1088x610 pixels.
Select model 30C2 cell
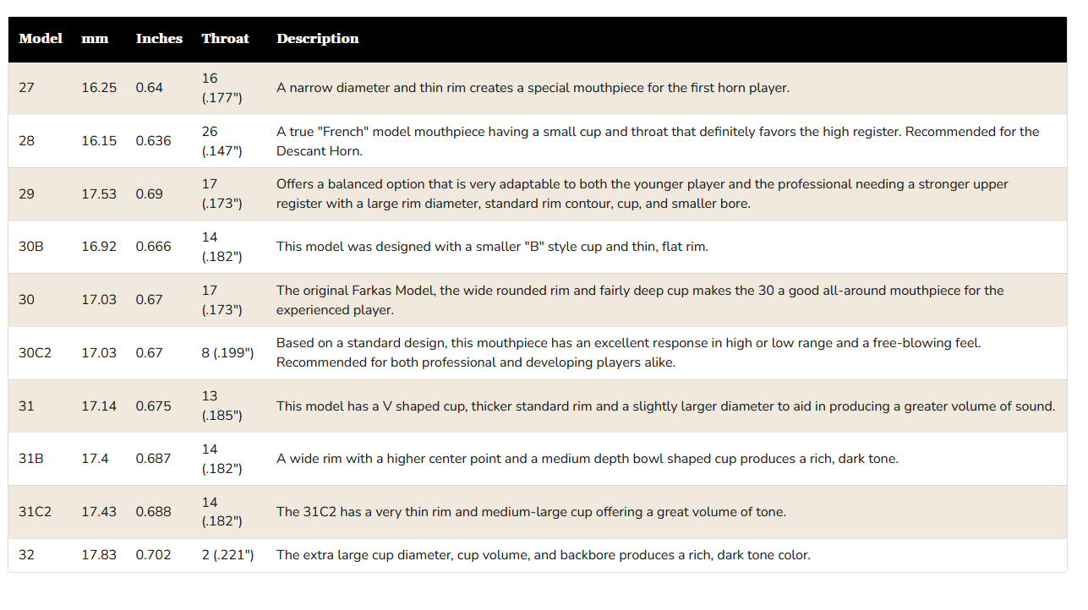click(35, 353)
